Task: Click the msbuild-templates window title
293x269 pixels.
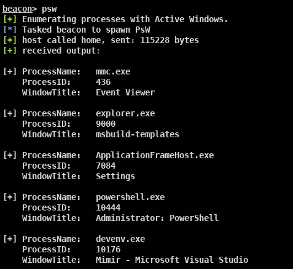Action: [138, 134]
